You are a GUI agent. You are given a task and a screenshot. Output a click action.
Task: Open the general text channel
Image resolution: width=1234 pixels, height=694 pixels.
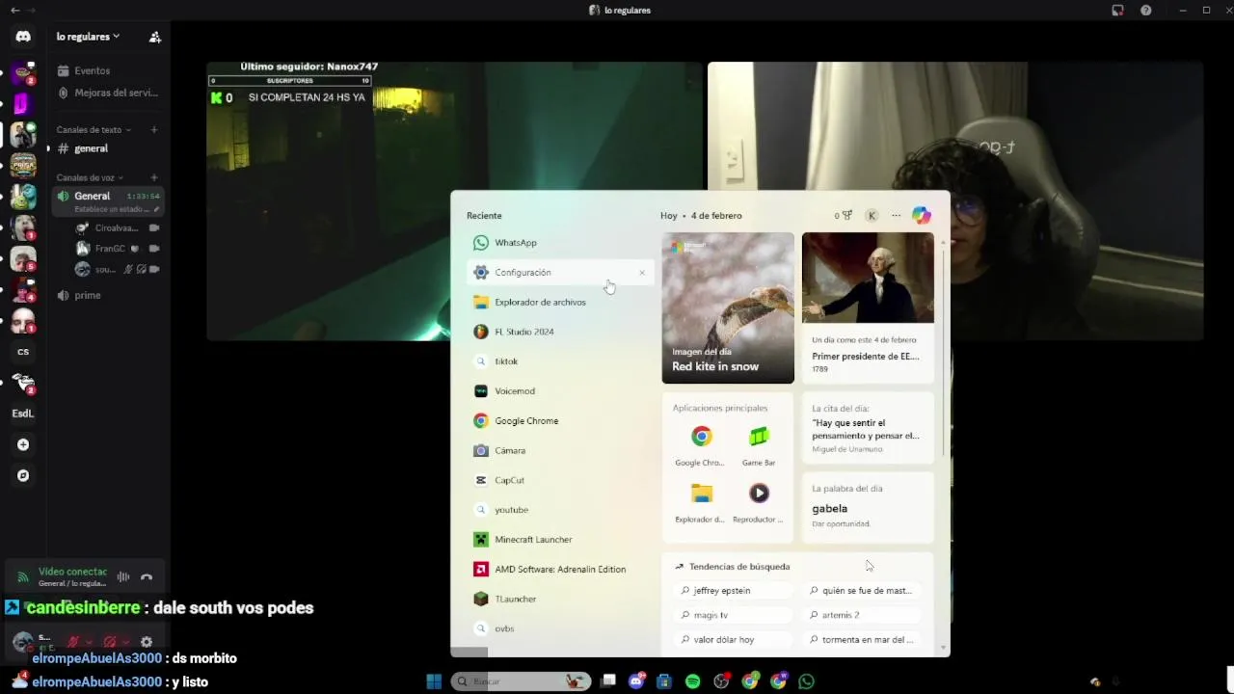[x=106, y=148]
